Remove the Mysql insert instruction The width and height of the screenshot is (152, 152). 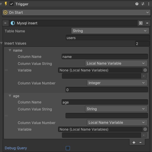click(x=147, y=23)
